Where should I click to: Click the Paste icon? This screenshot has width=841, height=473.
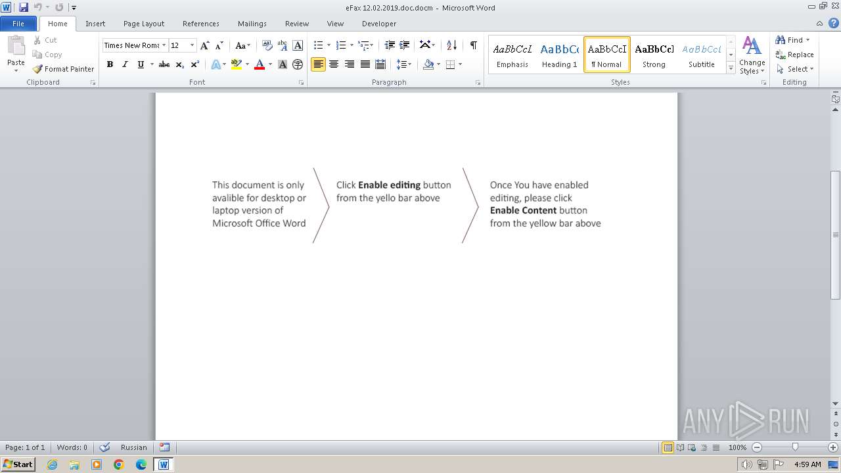click(x=16, y=46)
